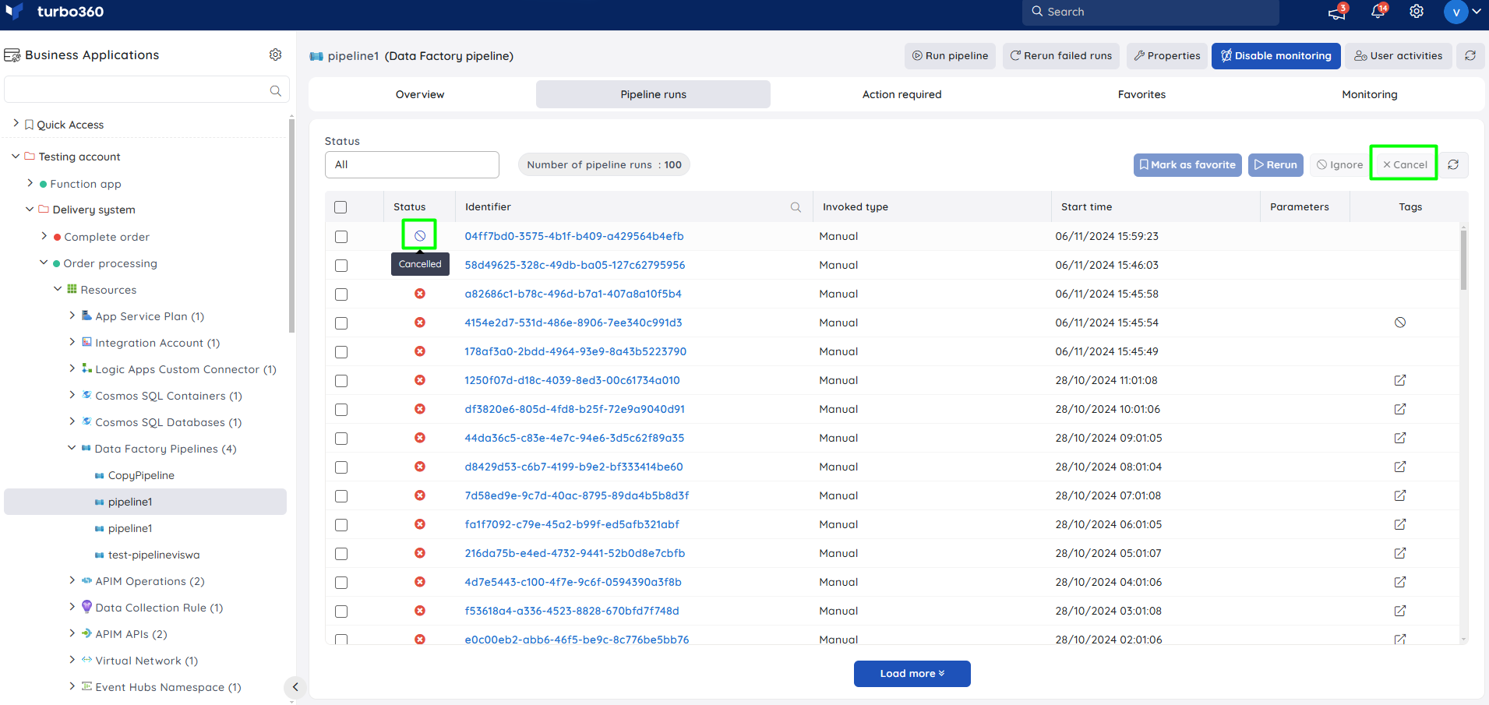Click the Cancelled status icon of first run

pyautogui.click(x=420, y=235)
